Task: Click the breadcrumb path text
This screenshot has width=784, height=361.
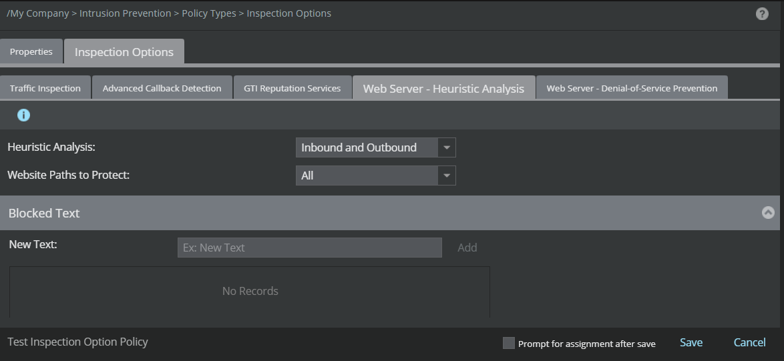Action: click(x=168, y=13)
